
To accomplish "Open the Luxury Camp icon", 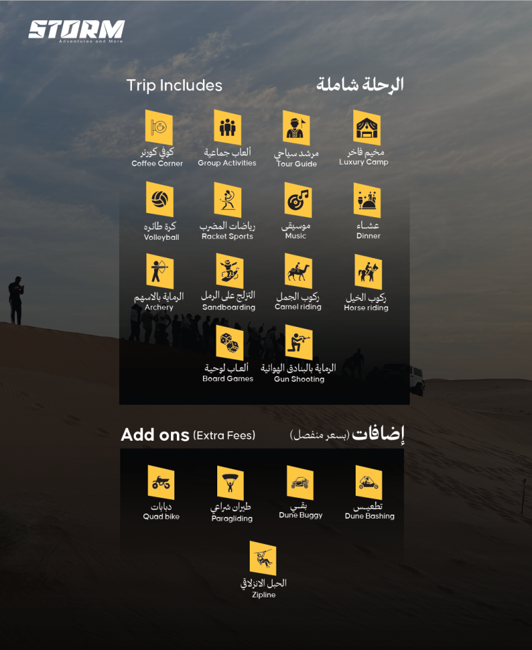I will tap(367, 127).
